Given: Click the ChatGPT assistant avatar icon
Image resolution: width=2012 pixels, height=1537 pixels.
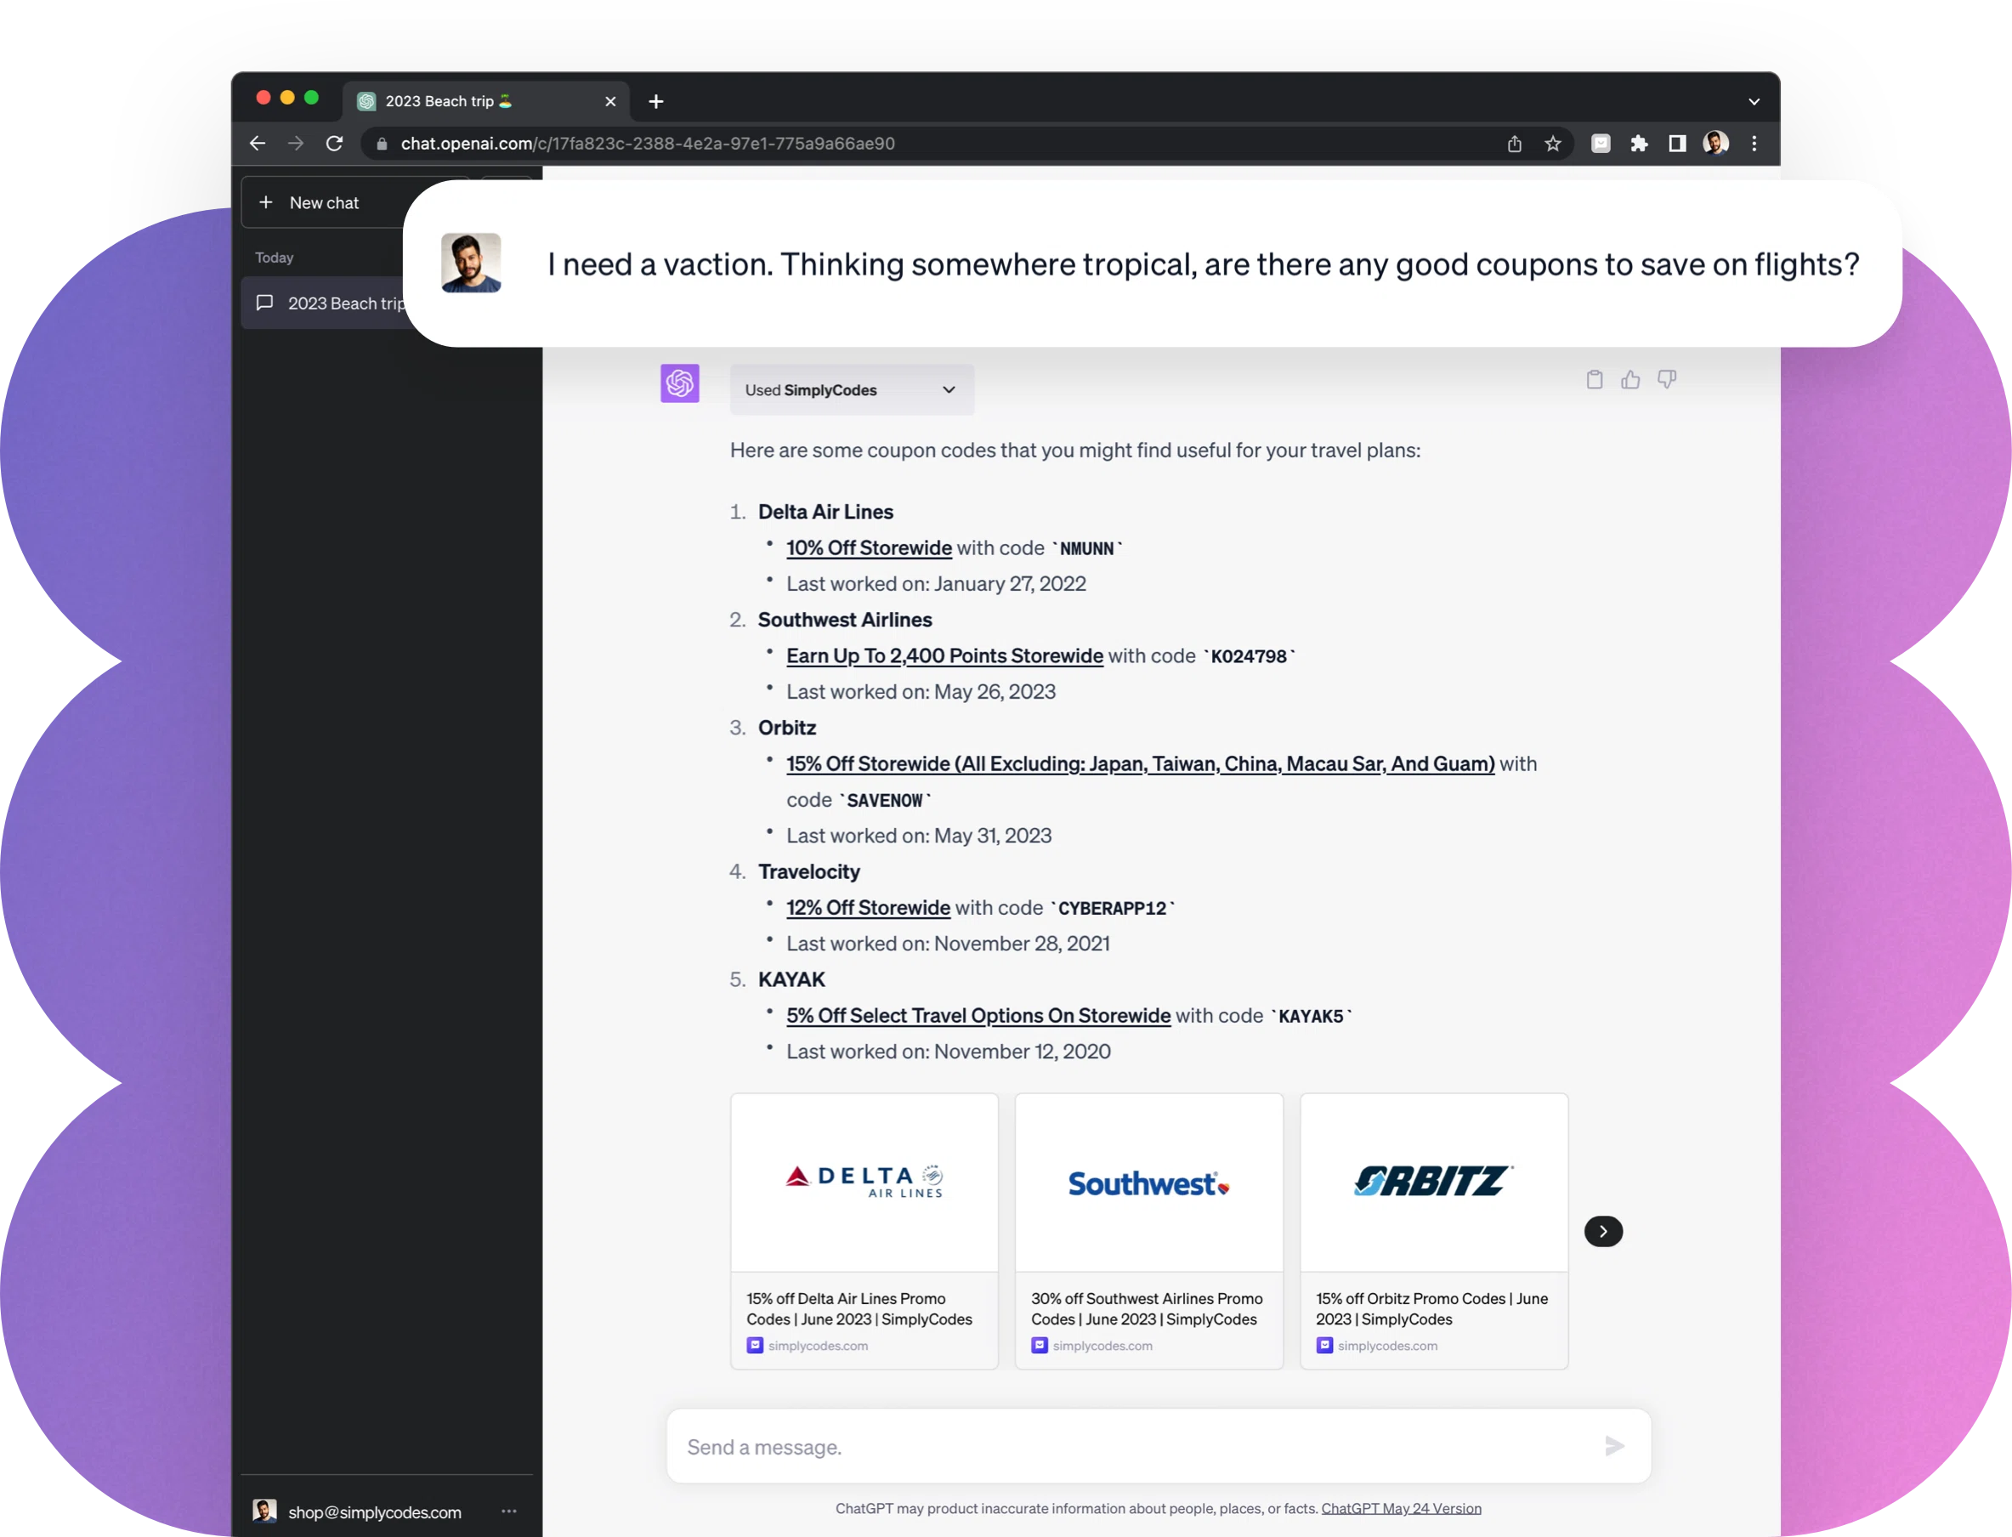Looking at the screenshot, I should coord(679,383).
